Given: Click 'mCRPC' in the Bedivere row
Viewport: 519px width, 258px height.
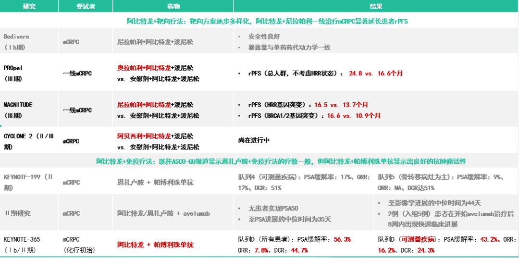Looking at the screenshot, I should 71,42.
